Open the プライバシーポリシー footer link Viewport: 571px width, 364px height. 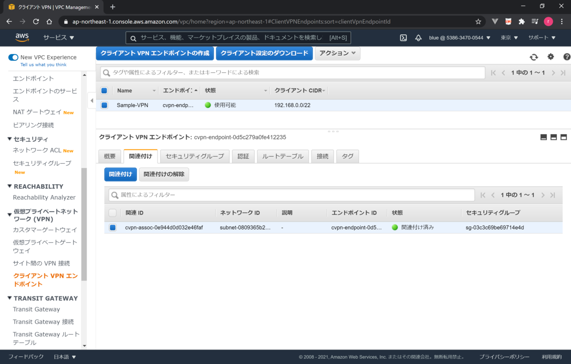(504, 357)
